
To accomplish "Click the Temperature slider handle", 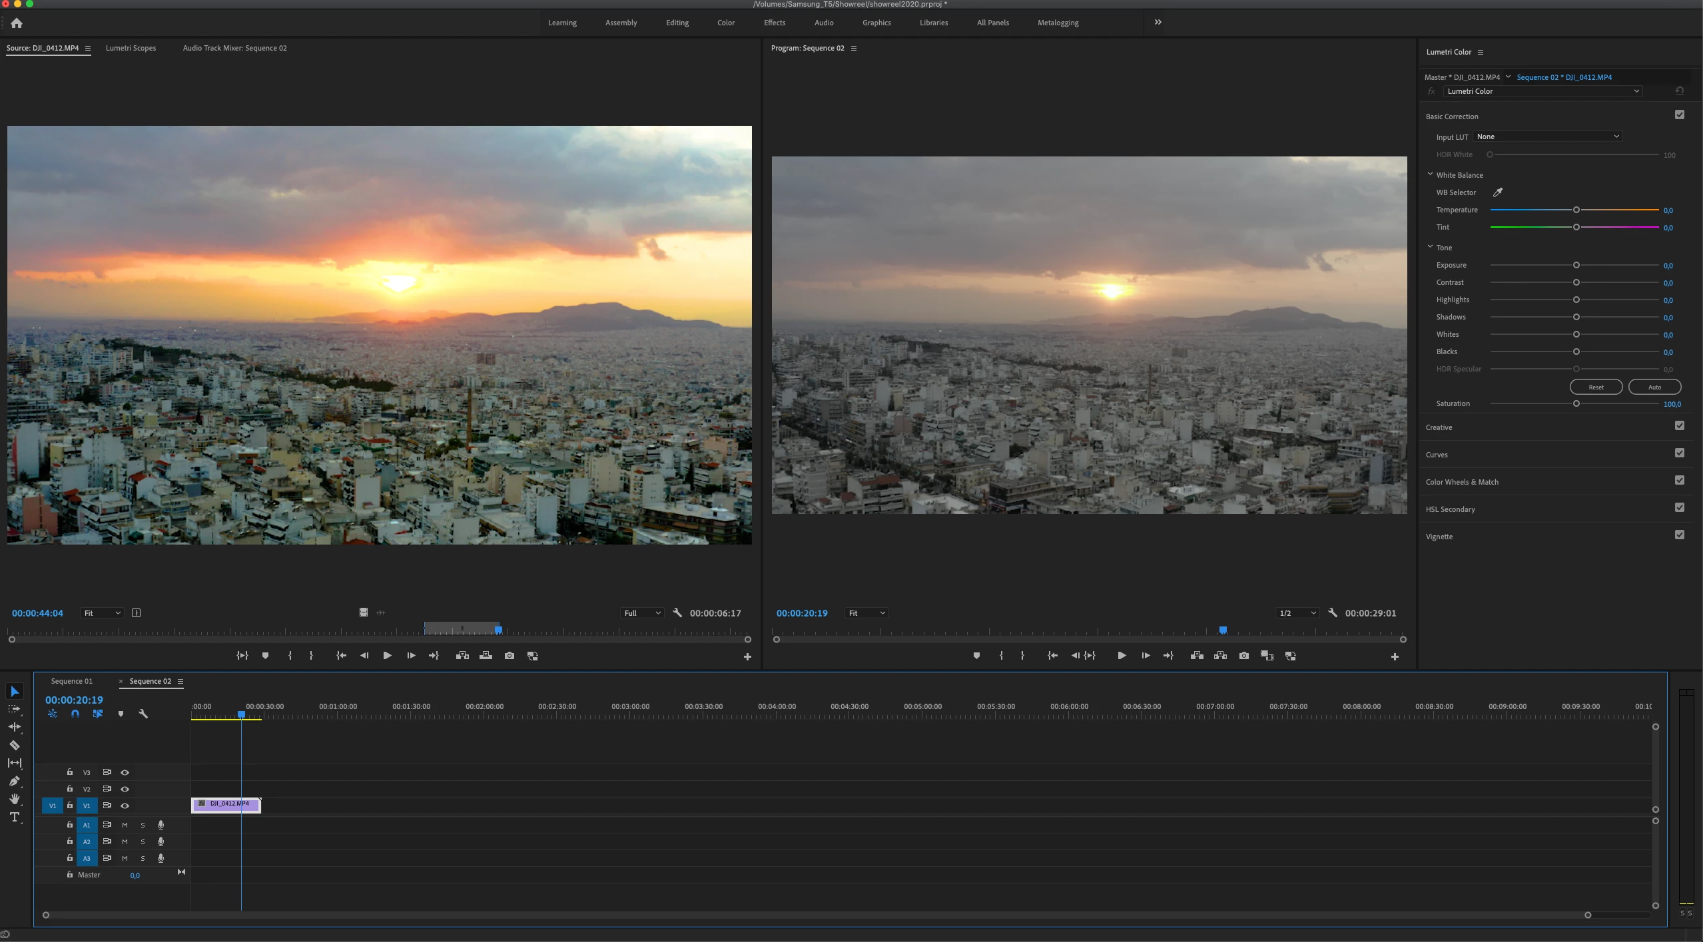I will click(x=1576, y=210).
